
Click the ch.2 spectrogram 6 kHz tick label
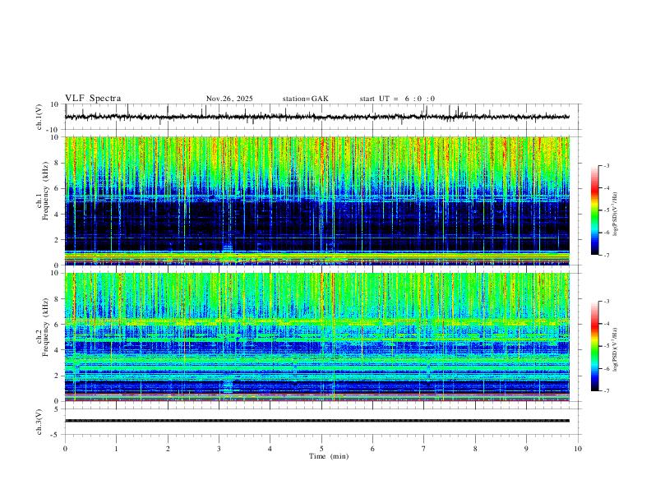(57, 325)
